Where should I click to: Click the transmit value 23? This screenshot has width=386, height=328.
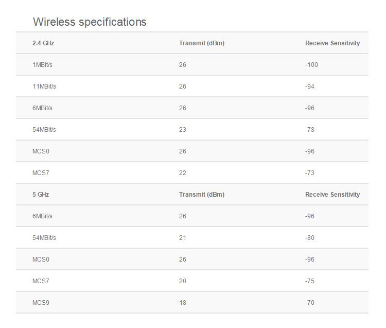pyautogui.click(x=183, y=130)
